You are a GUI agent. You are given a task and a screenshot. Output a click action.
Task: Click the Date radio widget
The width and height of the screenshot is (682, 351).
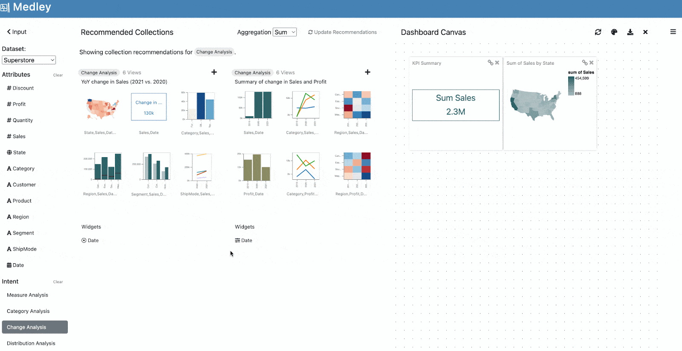pyautogui.click(x=90, y=241)
